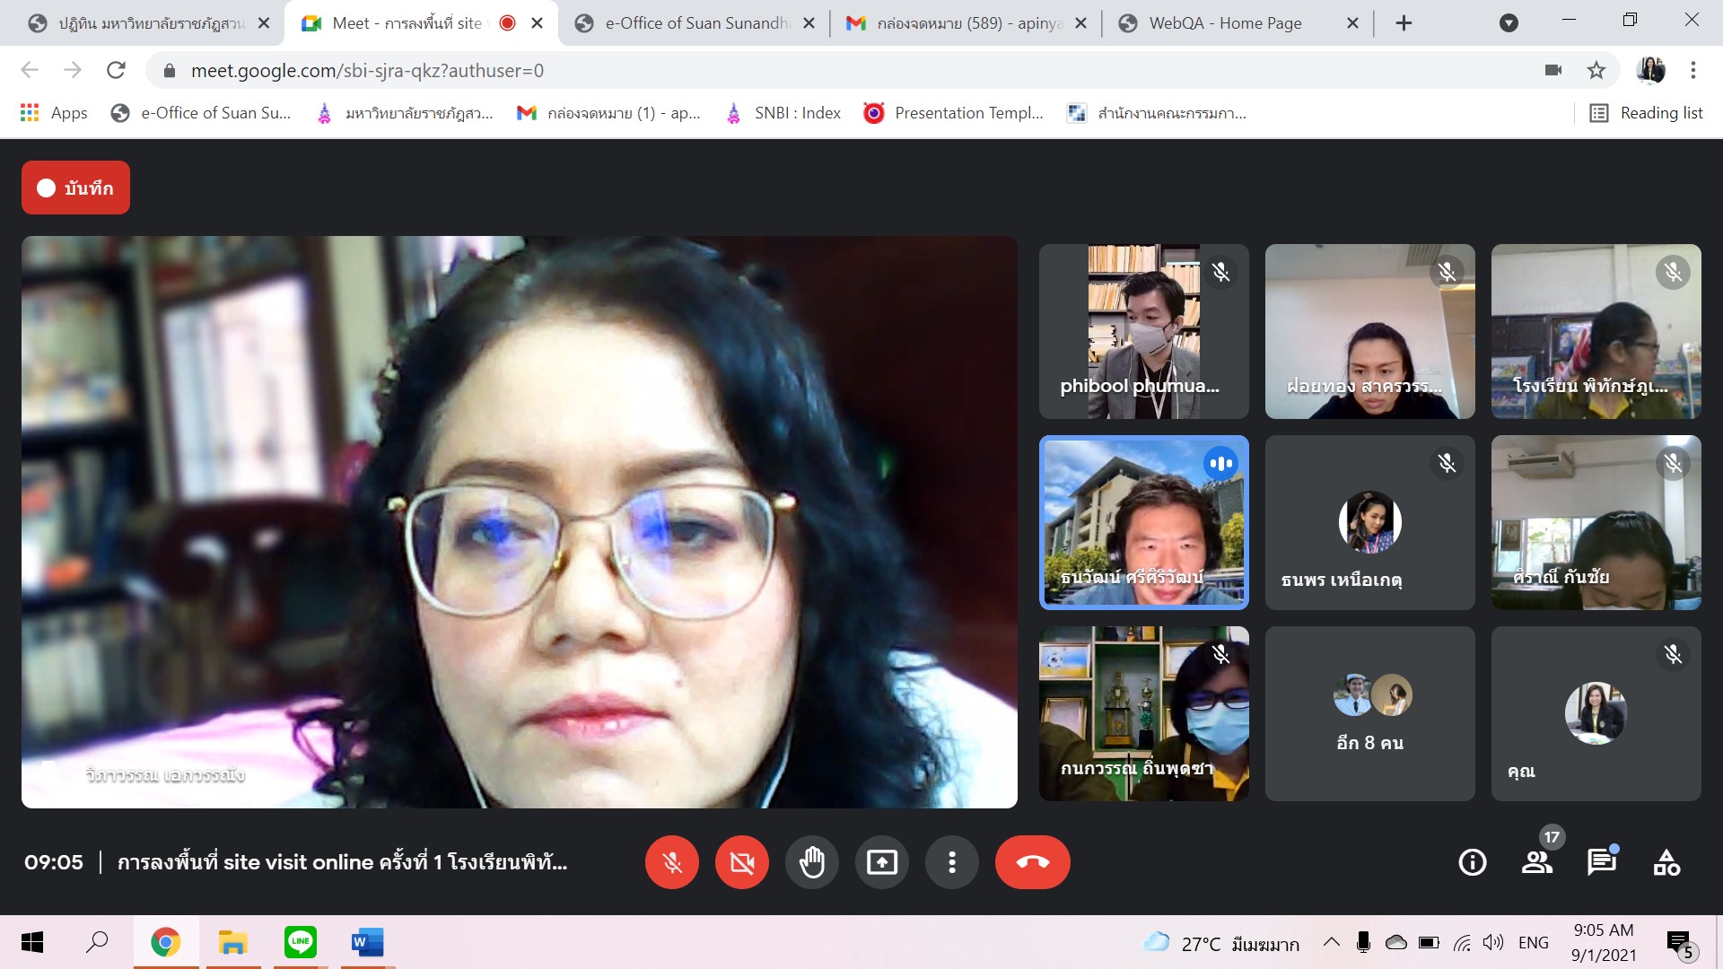Viewport: 1723px width, 969px height.
Task: Show the participants list panel
Action: (1536, 862)
